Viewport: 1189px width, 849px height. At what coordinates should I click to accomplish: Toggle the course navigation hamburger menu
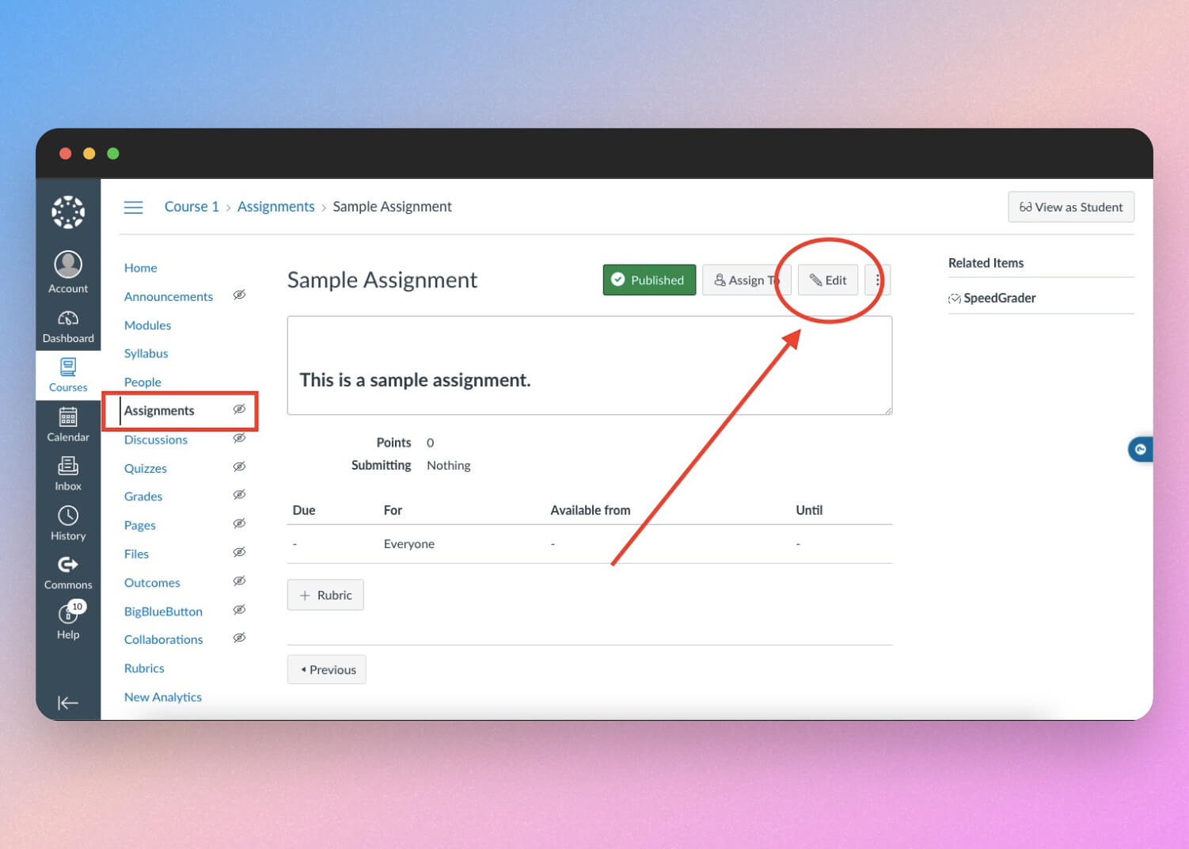[133, 207]
